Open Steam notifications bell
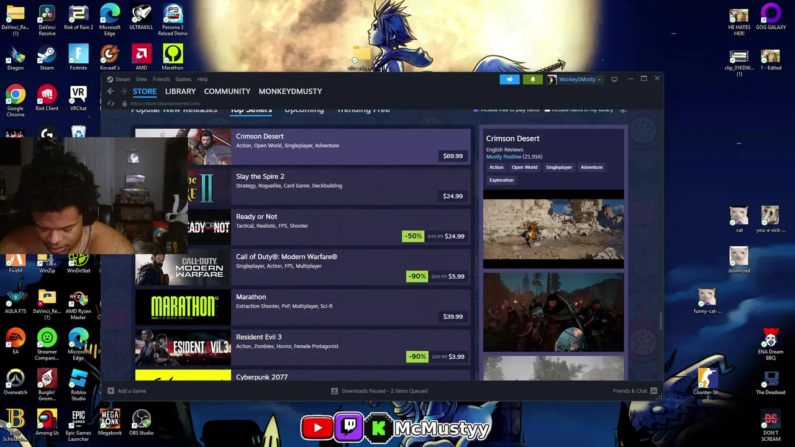This screenshot has height=447, width=795. click(532, 79)
